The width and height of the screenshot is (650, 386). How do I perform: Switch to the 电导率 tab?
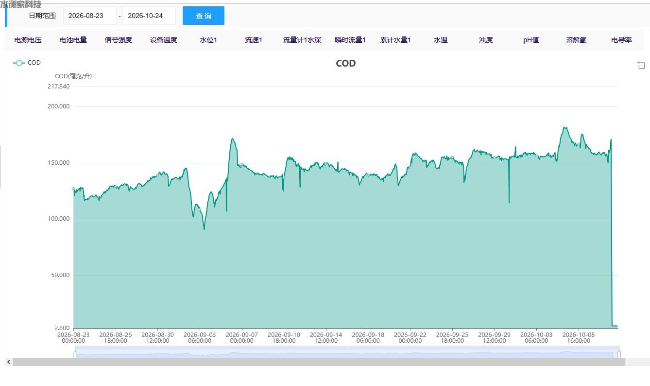point(621,40)
